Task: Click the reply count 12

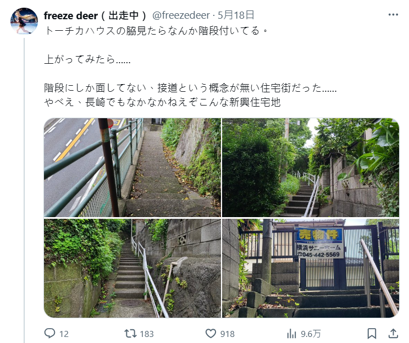Action: click(x=64, y=334)
